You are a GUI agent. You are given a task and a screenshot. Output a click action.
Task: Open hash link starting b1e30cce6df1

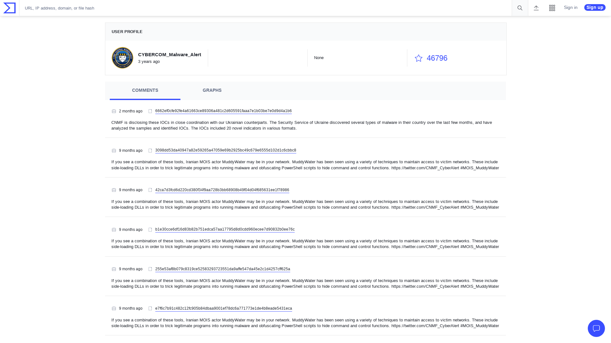click(225, 229)
